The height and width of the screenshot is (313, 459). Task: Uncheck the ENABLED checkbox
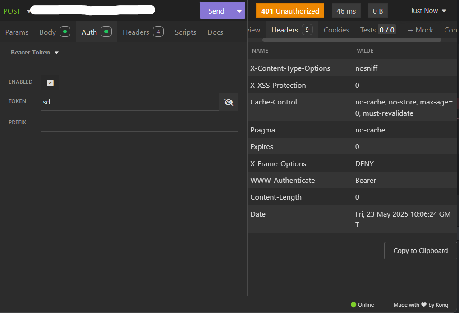[50, 83]
